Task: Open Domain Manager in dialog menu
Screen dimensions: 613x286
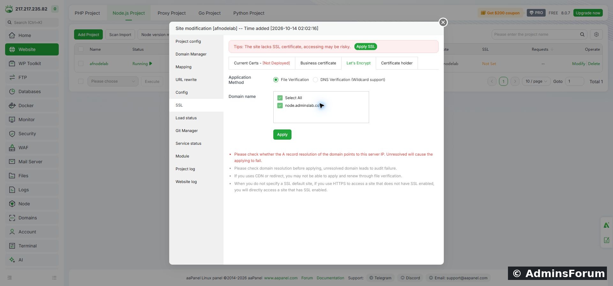Action: 196,54
